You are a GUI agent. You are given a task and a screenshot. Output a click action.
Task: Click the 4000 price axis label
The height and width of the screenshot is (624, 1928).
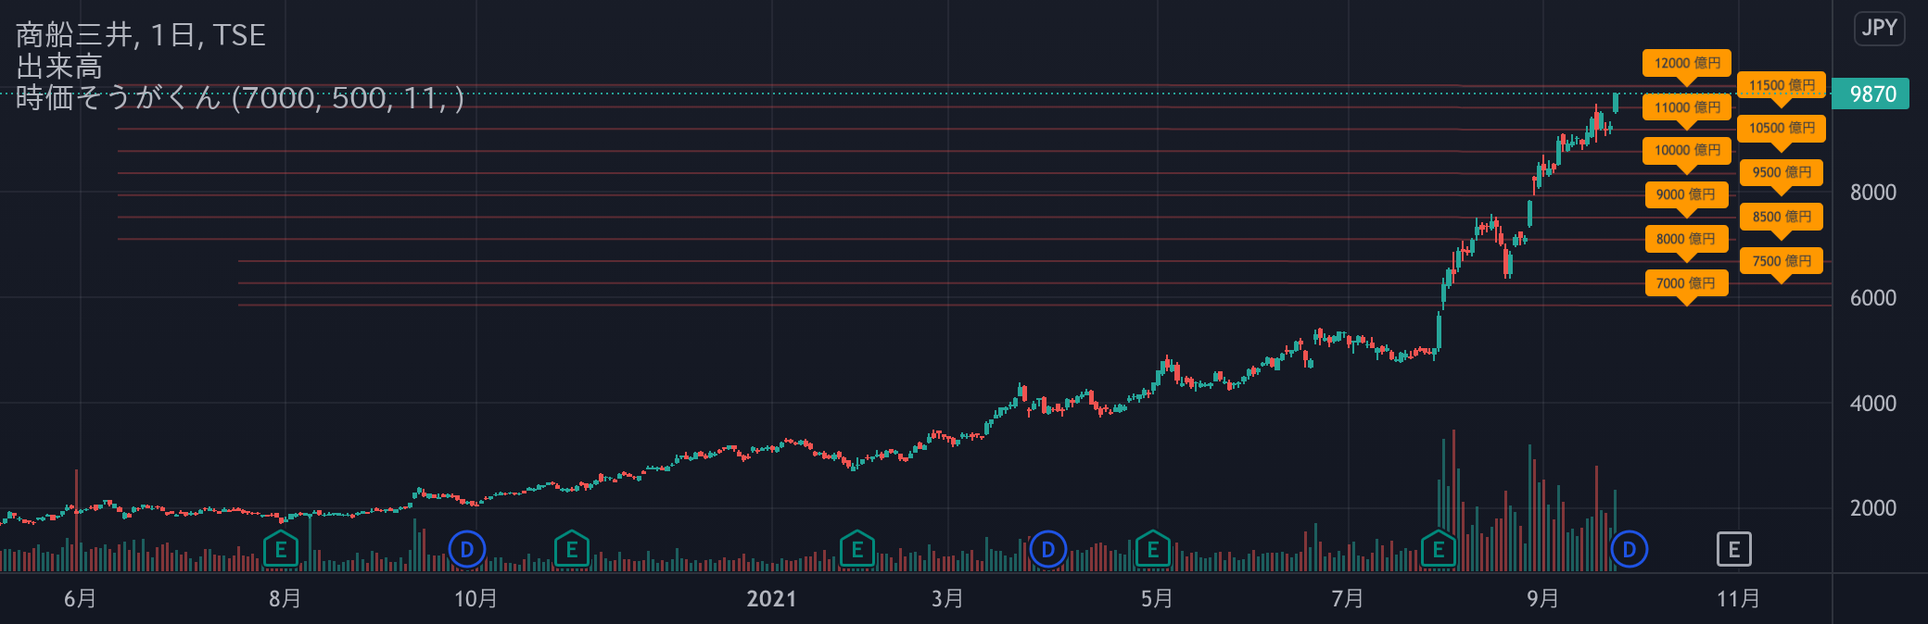1872,404
